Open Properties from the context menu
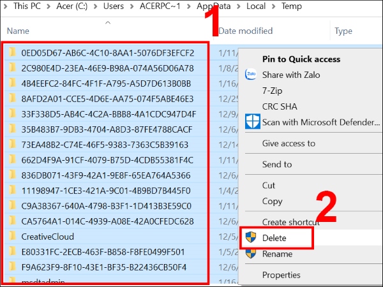 (281, 275)
